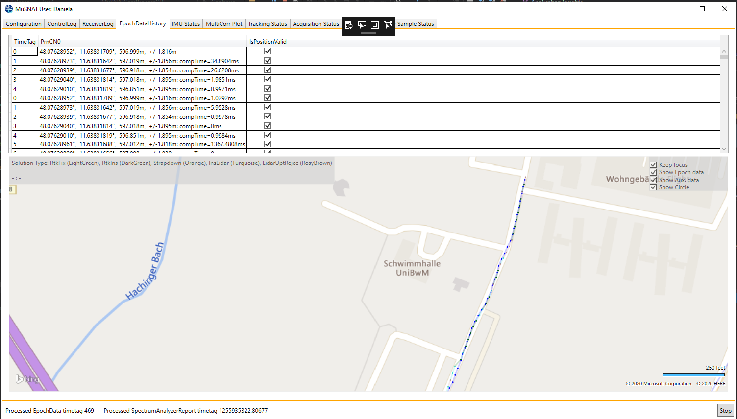Toggle display layout adorners icon
This screenshot has width=737, height=419.
(x=375, y=25)
